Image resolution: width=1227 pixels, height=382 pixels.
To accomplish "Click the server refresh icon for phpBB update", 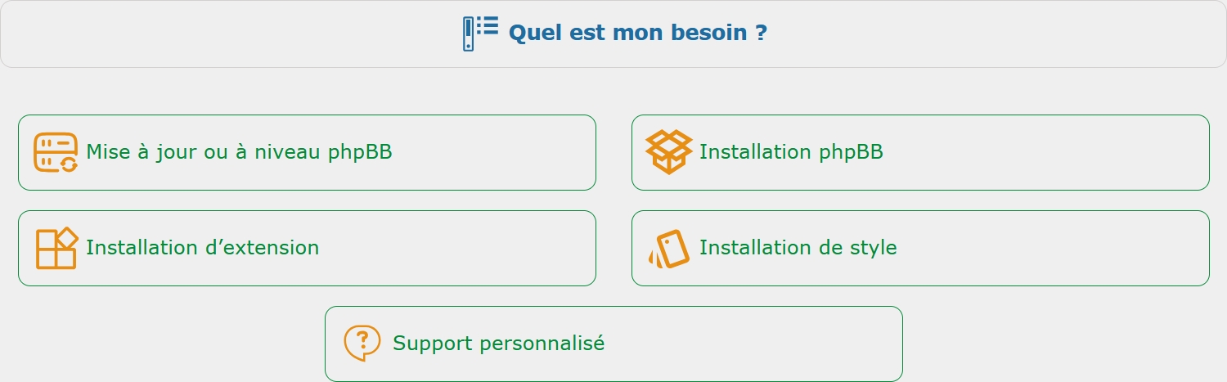I will pos(56,152).
